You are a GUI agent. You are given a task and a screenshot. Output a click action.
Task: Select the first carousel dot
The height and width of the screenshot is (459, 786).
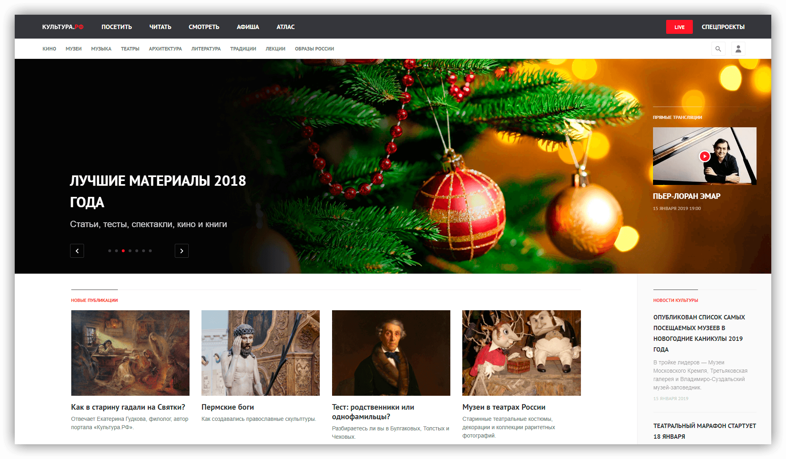pyautogui.click(x=109, y=251)
